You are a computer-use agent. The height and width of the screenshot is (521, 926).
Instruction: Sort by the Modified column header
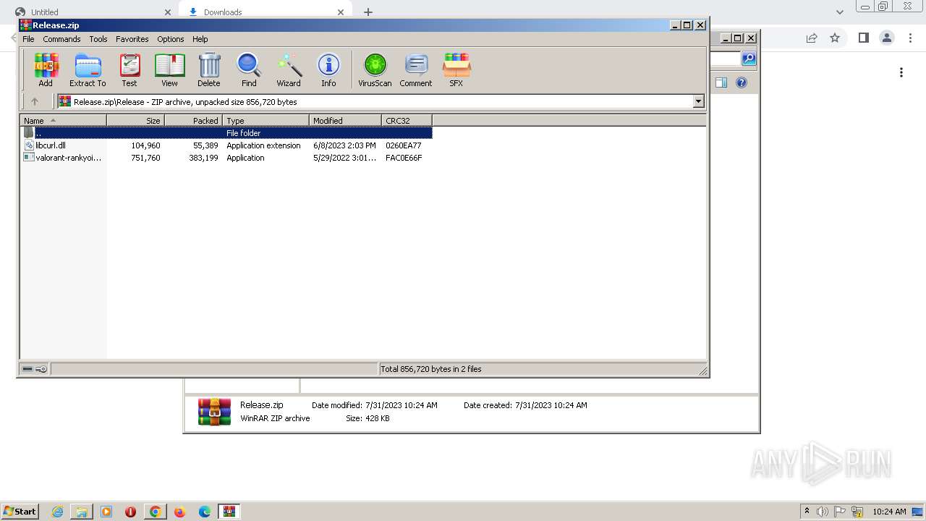point(345,120)
